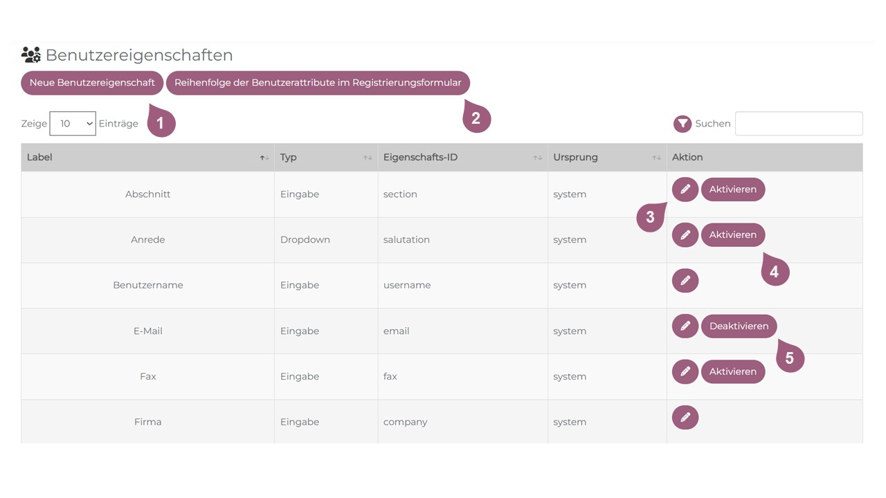
Task: Activate the Anrede property
Action: pos(732,235)
